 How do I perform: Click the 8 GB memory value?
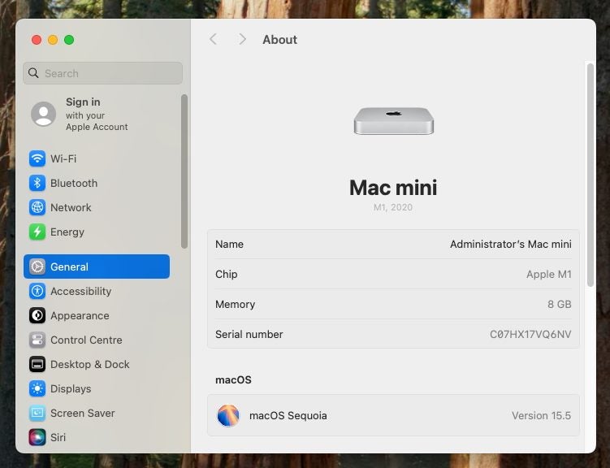pos(560,304)
